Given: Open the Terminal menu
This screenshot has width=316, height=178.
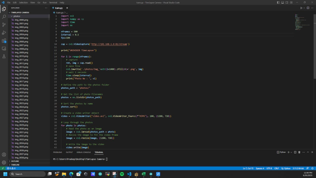Looking at the screenshot, I should tap(52, 3).
